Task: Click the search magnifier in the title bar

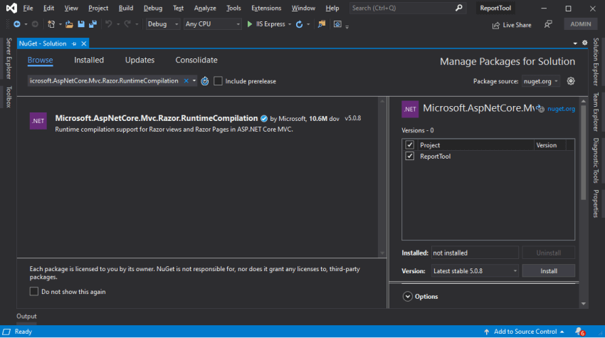Action: pos(459,8)
